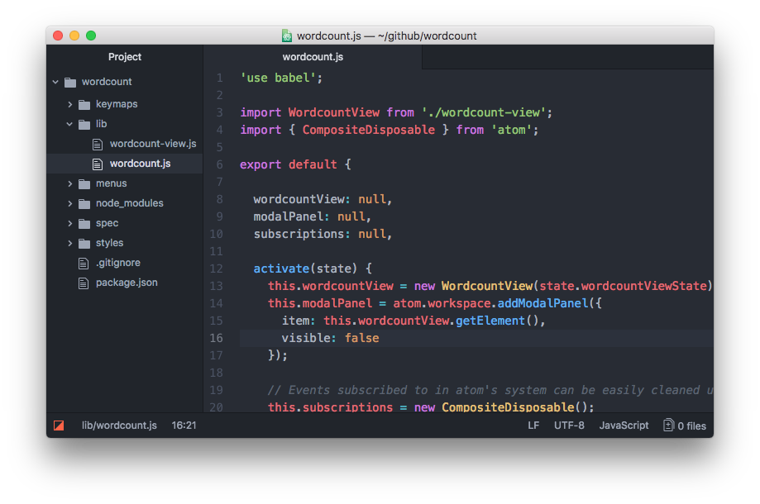Image resolution: width=760 pixels, height=504 pixels.
Task: Select wordcount.js in the tree view
Action: (x=140, y=164)
